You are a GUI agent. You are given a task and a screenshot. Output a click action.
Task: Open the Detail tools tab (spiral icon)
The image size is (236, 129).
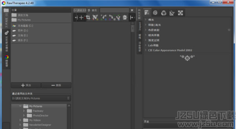click(x=155, y=13)
